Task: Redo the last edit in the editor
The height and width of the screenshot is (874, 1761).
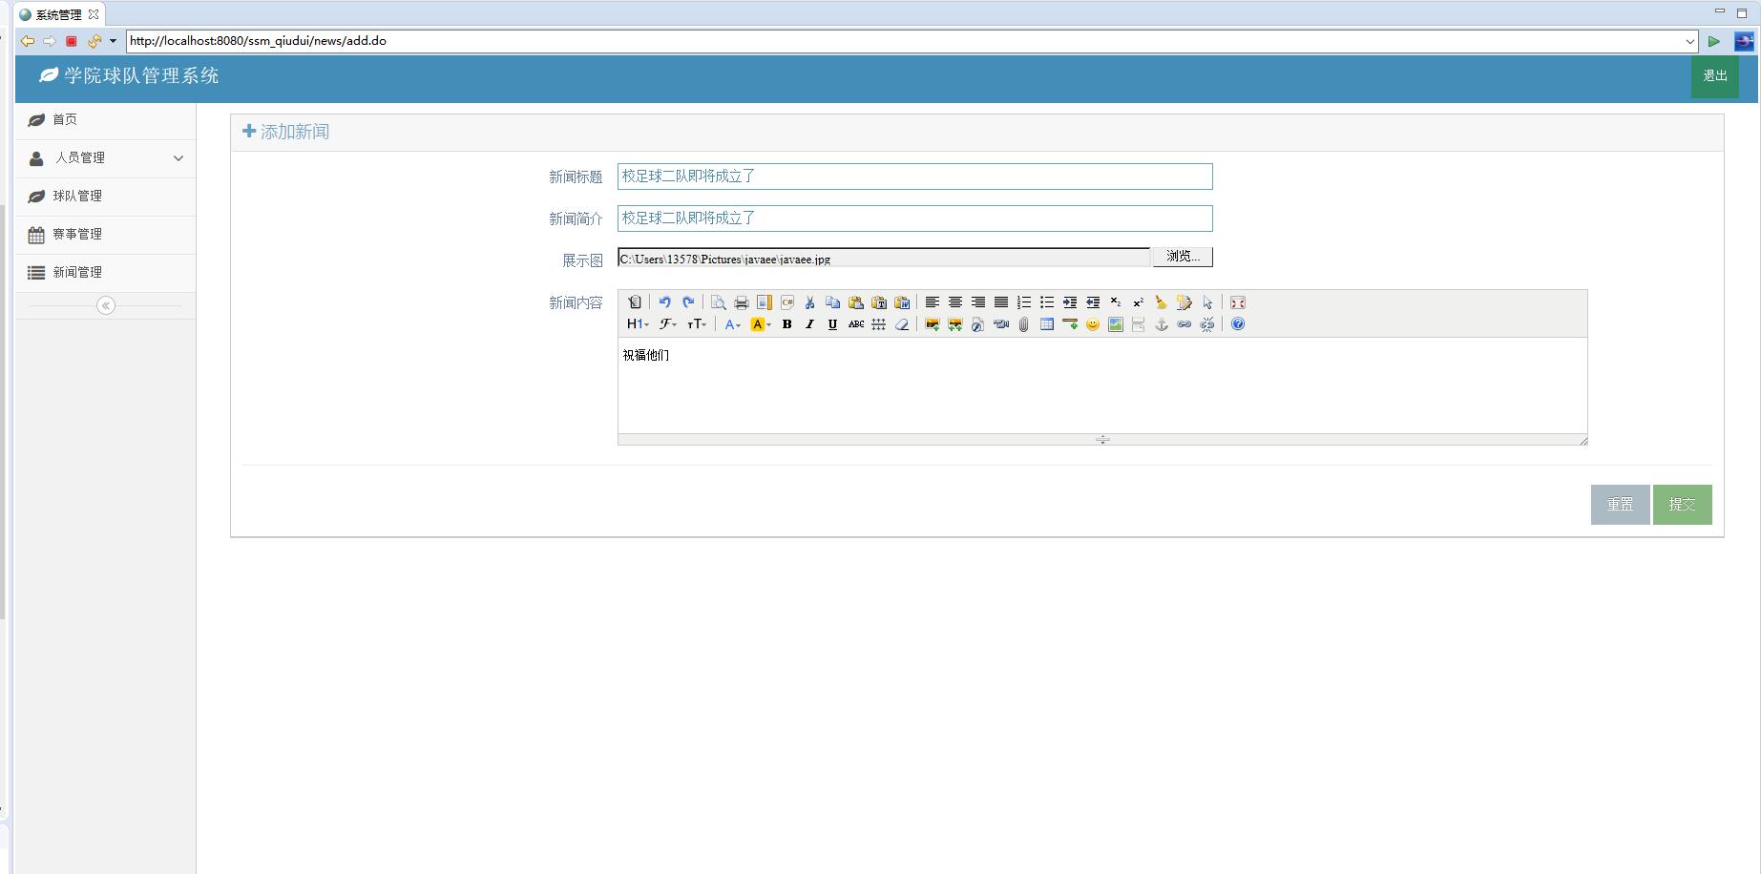Action: (x=688, y=302)
